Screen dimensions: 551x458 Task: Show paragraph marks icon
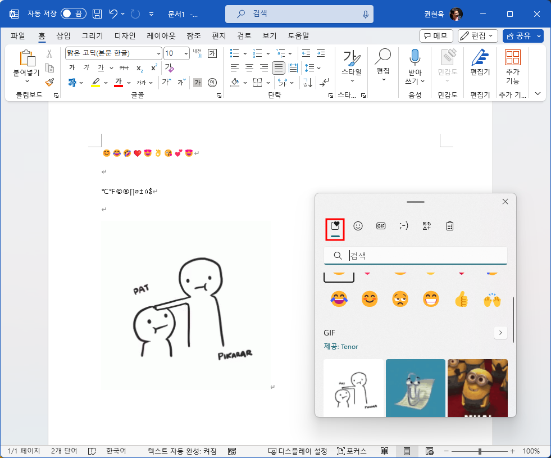click(x=324, y=83)
